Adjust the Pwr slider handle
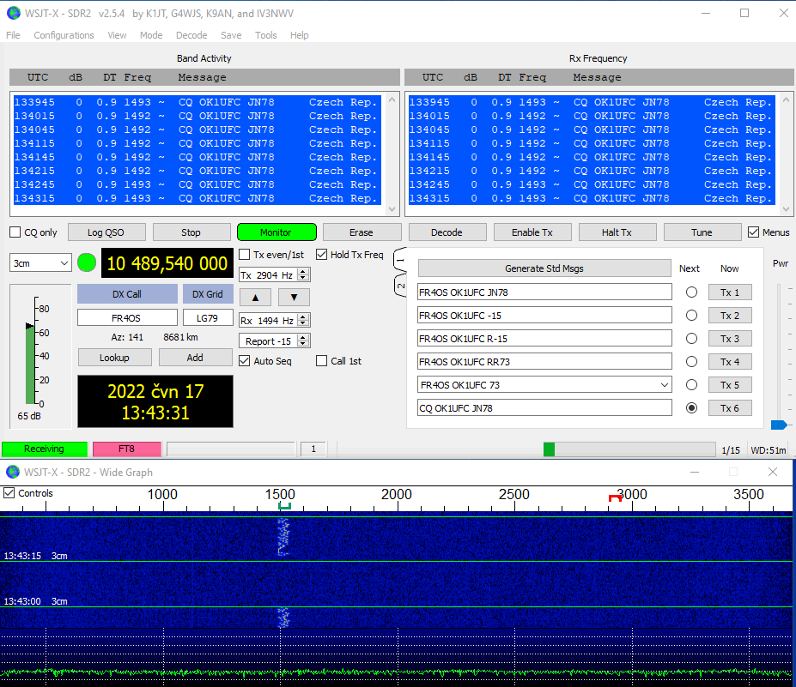The image size is (796, 687). [779, 425]
